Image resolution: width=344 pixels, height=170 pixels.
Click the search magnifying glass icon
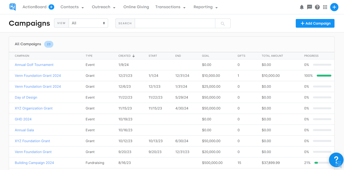(223, 23)
